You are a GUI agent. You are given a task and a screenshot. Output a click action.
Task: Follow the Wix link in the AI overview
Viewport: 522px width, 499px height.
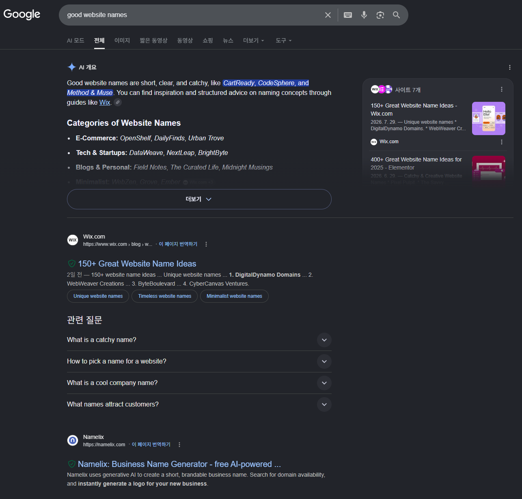(105, 102)
